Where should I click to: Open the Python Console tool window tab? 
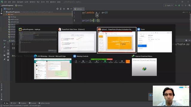pos(44,103)
